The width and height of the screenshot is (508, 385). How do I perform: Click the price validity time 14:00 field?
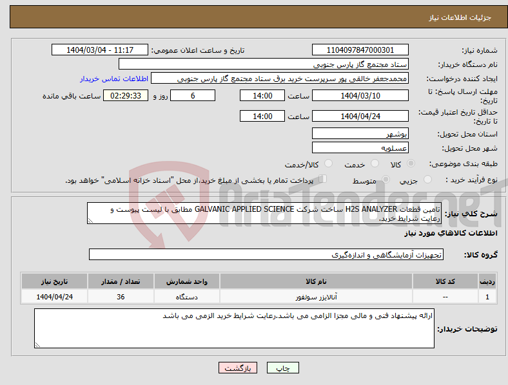(x=262, y=116)
